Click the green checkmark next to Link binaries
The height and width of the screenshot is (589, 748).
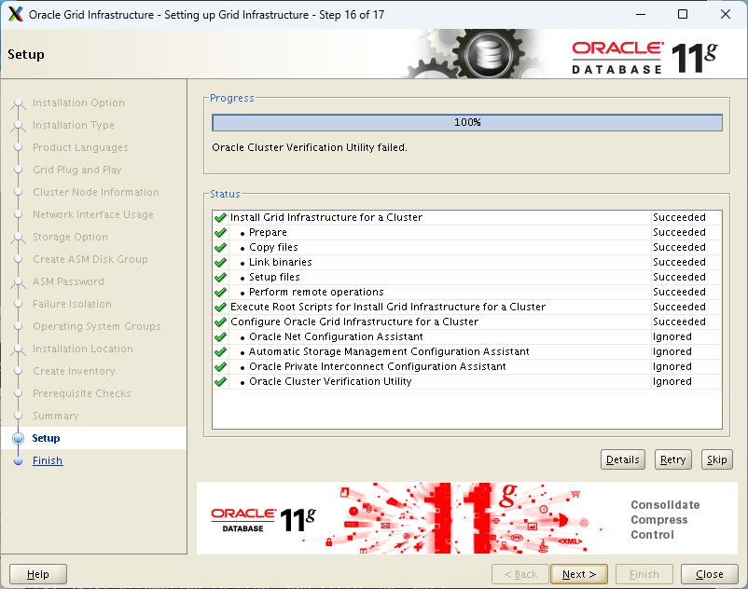coord(220,262)
